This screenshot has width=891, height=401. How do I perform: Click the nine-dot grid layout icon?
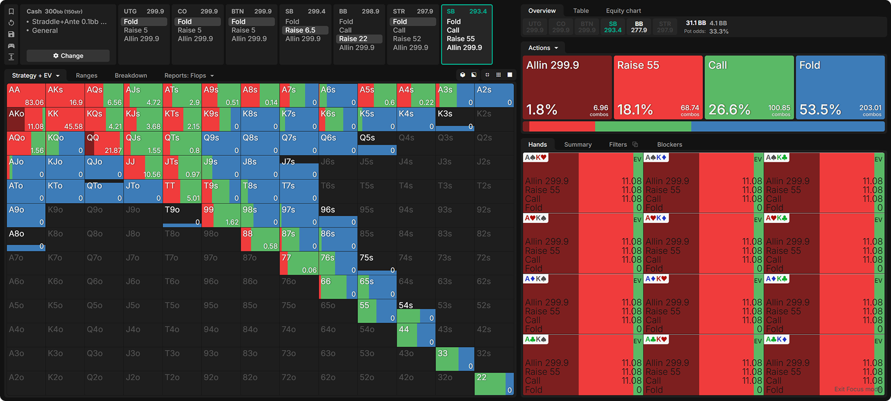[x=498, y=75]
